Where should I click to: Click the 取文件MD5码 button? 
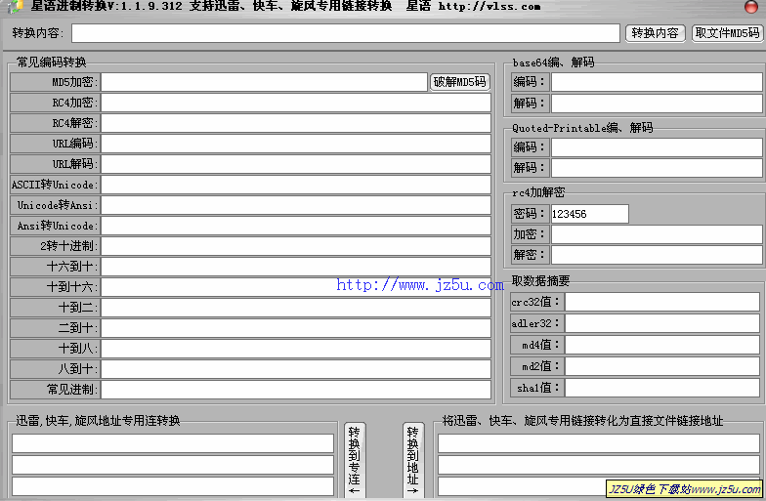click(727, 33)
